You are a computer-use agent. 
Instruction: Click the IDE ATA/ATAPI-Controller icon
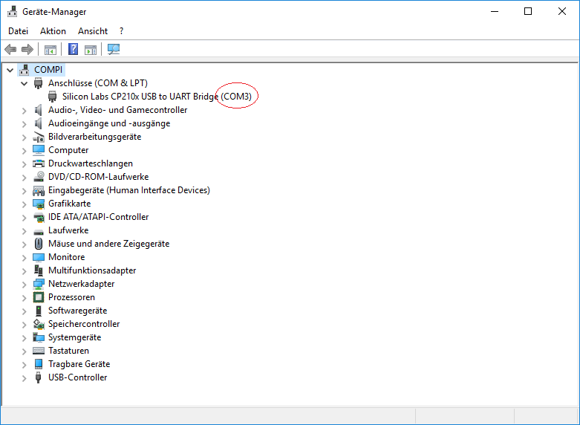39,217
